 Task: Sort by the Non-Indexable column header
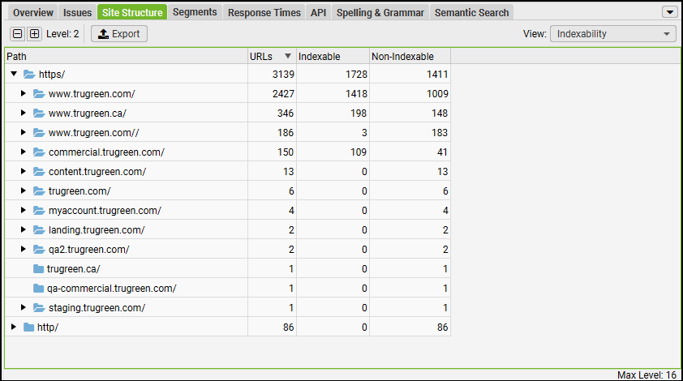pos(410,57)
